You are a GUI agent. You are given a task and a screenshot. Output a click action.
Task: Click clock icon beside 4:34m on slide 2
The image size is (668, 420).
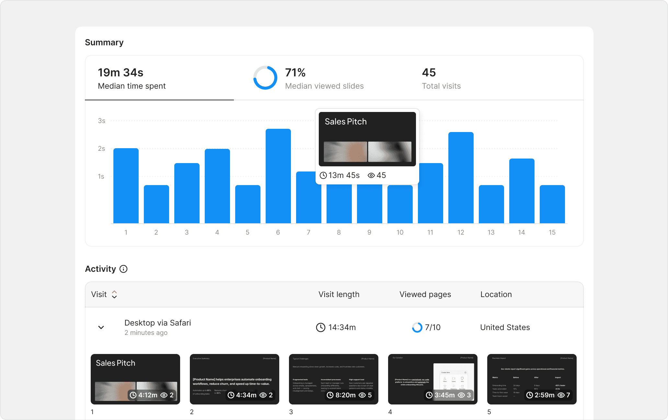(231, 395)
